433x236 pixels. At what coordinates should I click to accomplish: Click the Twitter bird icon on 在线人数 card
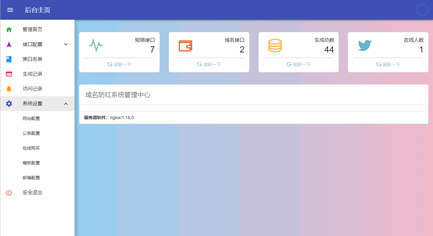[x=365, y=45]
